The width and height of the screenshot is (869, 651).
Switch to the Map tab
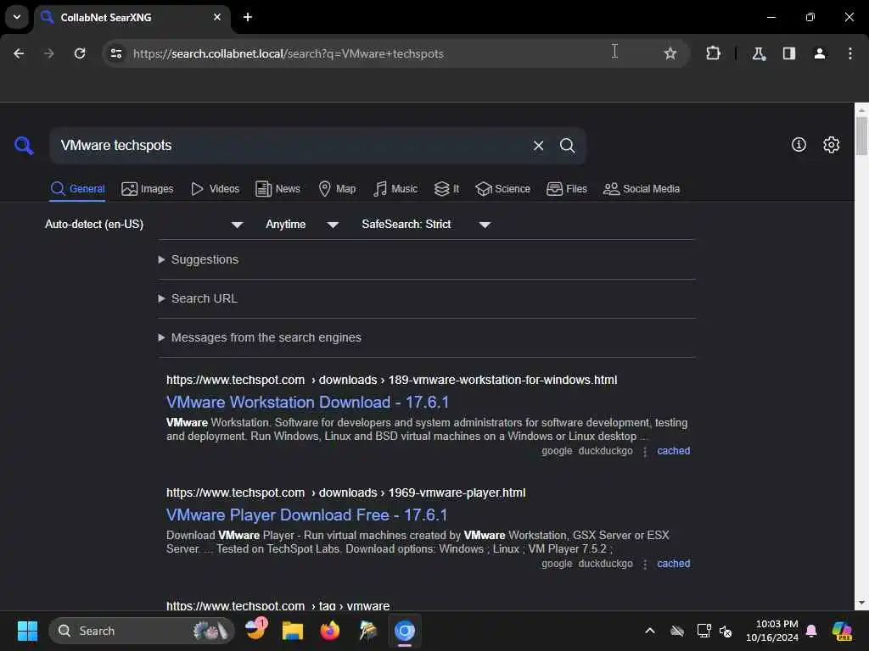pyautogui.click(x=338, y=189)
